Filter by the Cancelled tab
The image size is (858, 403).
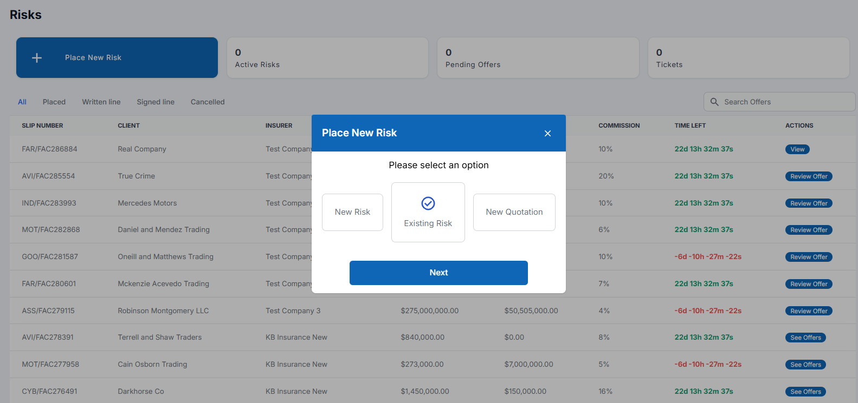point(208,102)
